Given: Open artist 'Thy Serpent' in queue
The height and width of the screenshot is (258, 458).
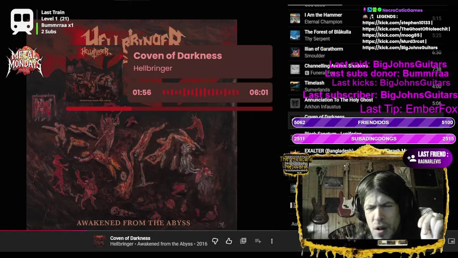Looking at the screenshot, I should (317, 39).
